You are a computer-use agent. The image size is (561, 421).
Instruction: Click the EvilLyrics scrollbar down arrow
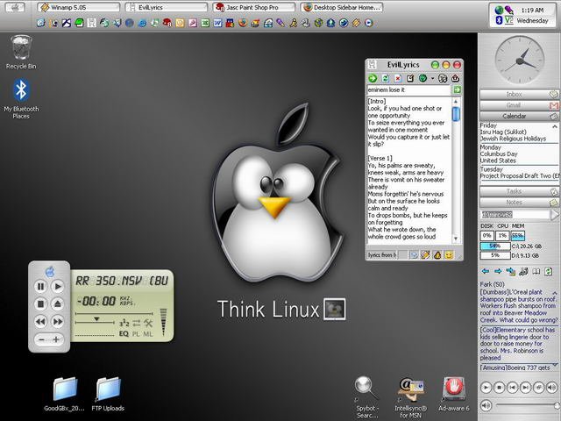click(x=456, y=239)
